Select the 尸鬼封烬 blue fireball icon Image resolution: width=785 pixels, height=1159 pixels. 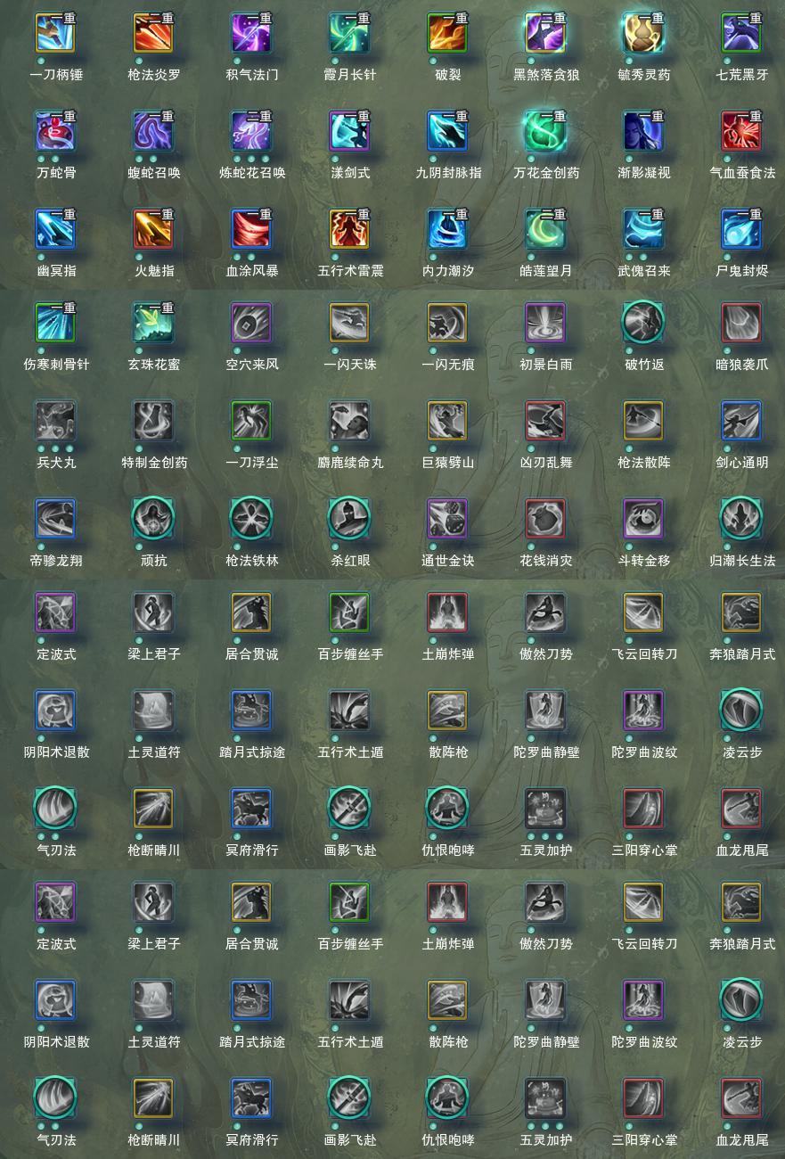(741, 230)
